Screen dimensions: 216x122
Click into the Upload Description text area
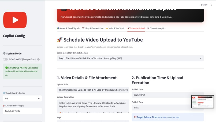[x=93, y=106]
